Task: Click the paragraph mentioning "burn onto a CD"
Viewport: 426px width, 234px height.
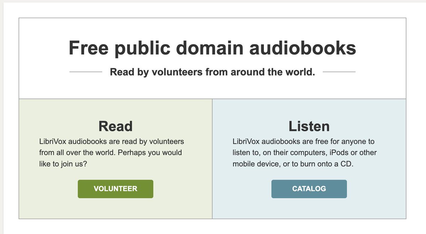Action: (x=305, y=153)
